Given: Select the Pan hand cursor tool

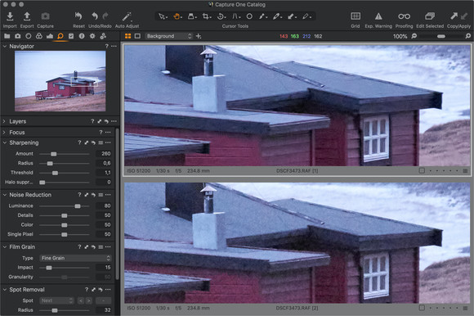Looking at the screenshot, I should tap(177, 16).
